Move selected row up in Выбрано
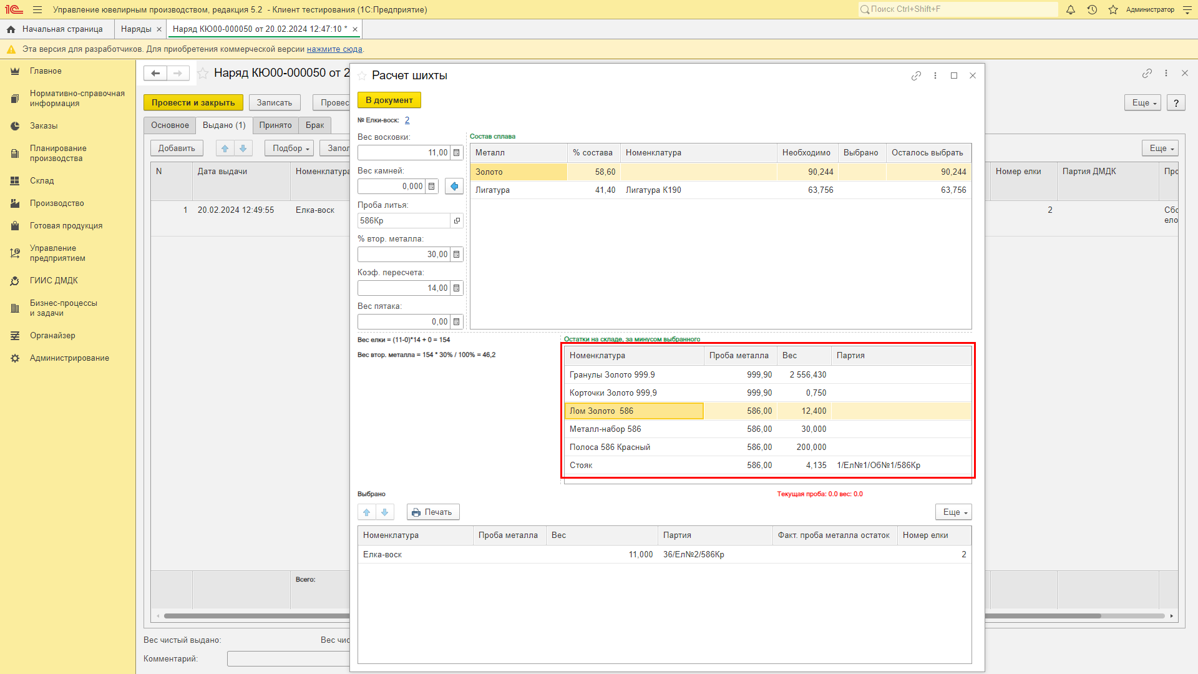Viewport: 1198px width, 674px height. 367,512
